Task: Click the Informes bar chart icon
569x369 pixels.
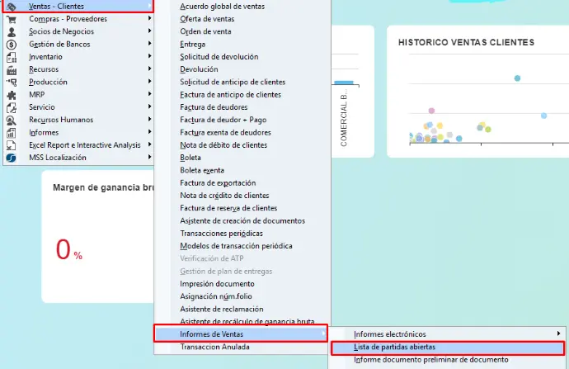Action: click(x=12, y=132)
